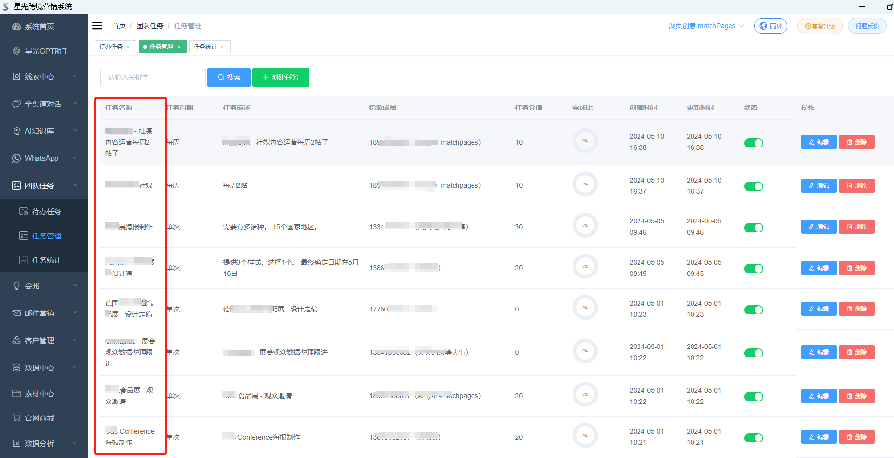This screenshot has width=894, height=458.
Task: Click the 任务名称 column header
Action: [119, 108]
